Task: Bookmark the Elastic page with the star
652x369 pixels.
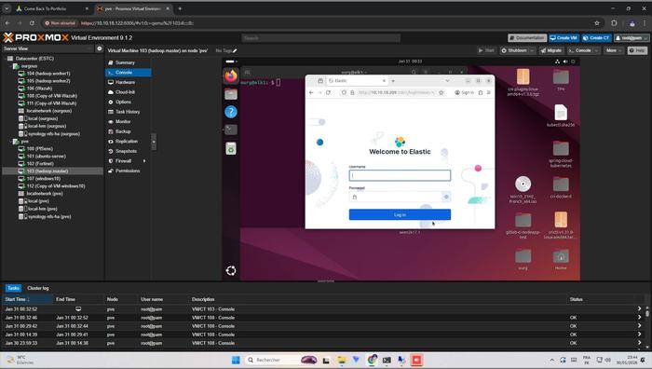Action: (441, 92)
